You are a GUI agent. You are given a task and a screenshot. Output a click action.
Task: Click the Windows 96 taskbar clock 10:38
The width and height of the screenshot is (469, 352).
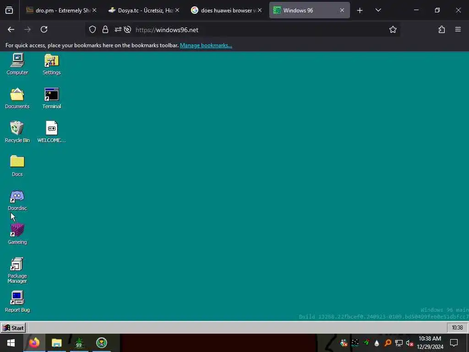457,328
